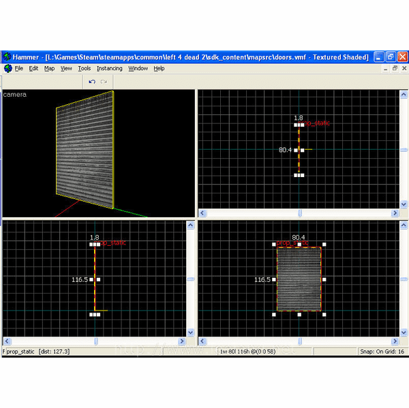Open the Instancing menu
This screenshot has width=409, height=408.
(109, 69)
